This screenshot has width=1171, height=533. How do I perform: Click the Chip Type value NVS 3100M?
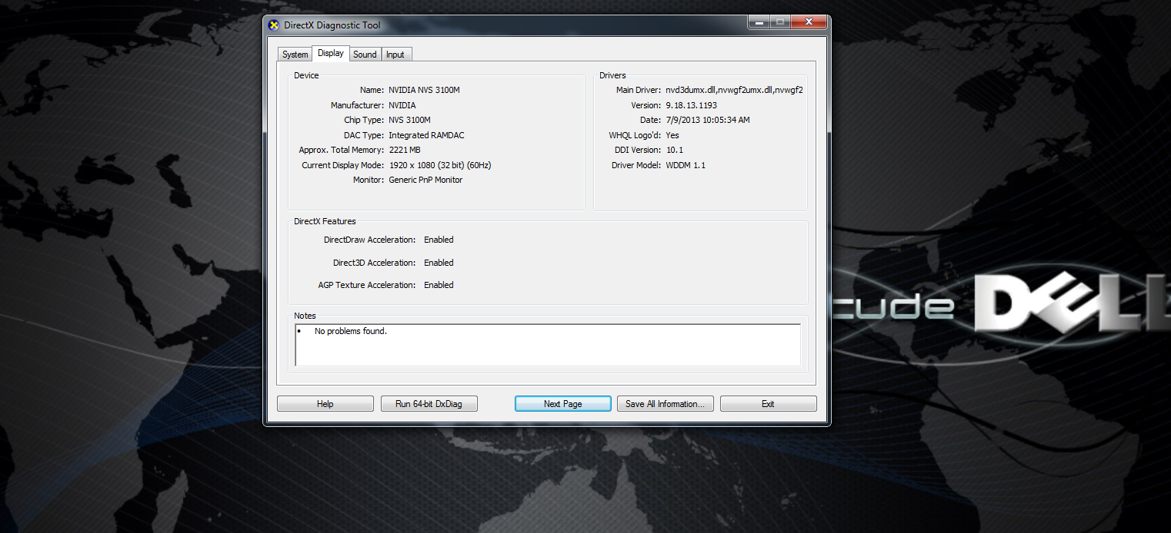pyautogui.click(x=409, y=121)
